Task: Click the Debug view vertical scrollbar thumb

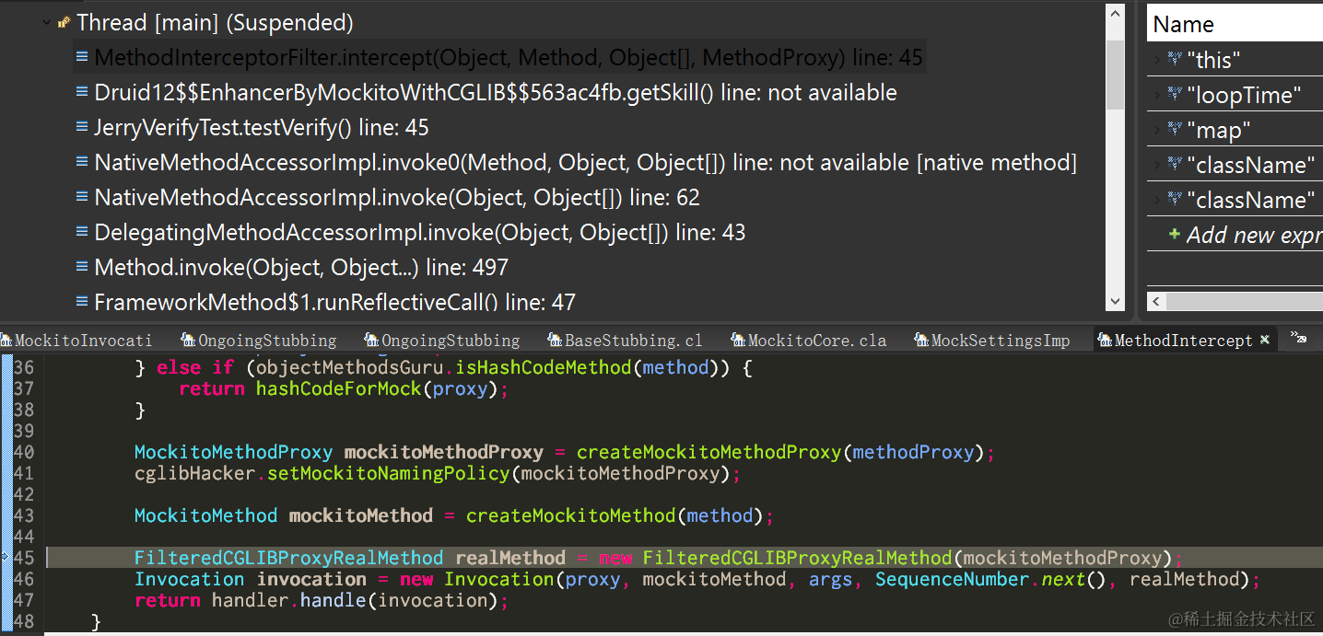Action: (1115, 75)
